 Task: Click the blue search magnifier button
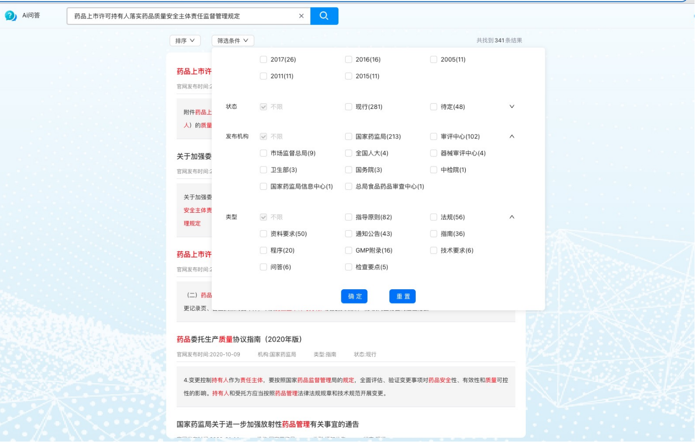click(x=324, y=16)
